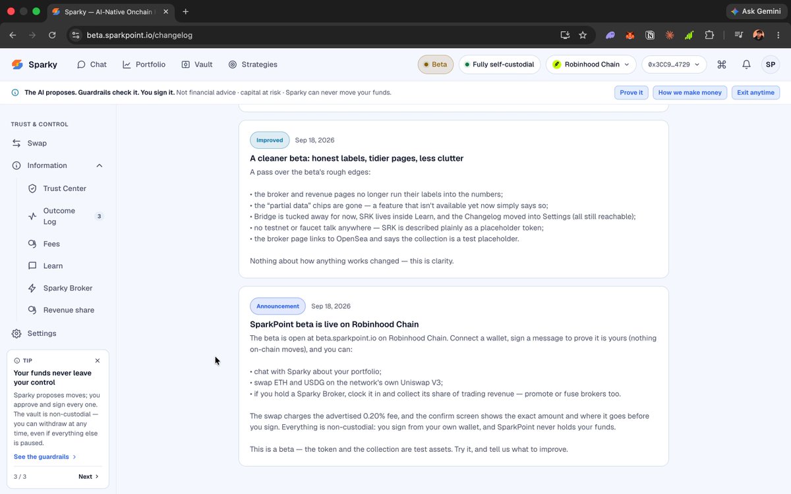Open the Notion extension icon
Viewport: 791px width, 494px height.
[650, 35]
